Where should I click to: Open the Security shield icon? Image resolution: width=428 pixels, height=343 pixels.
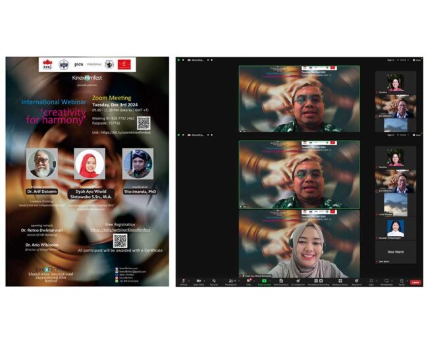coord(214,280)
